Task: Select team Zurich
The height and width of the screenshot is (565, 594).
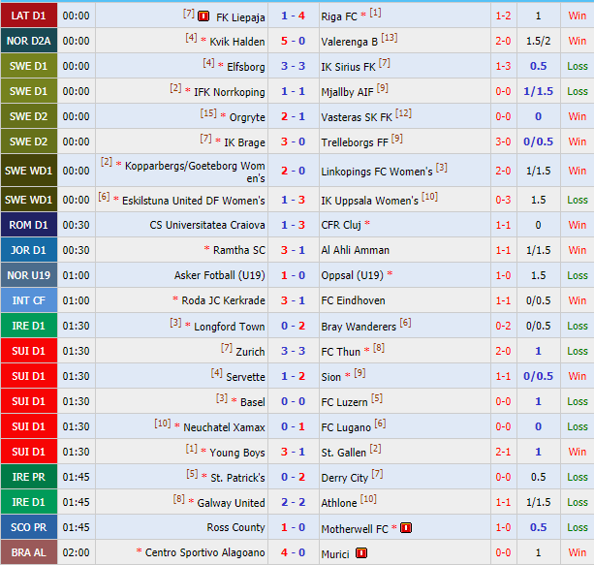Action: click(x=250, y=352)
